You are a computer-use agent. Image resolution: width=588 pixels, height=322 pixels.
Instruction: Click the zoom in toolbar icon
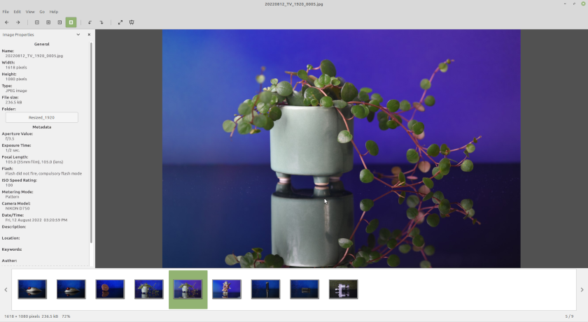(x=37, y=22)
